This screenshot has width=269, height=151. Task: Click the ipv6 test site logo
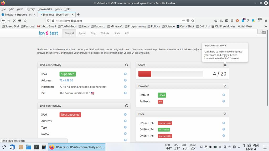click(x=49, y=33)
